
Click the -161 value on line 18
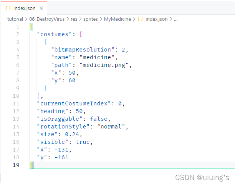pos(61,157)
